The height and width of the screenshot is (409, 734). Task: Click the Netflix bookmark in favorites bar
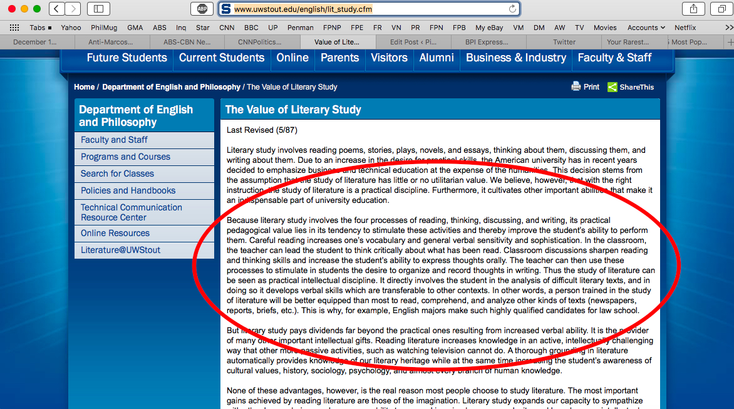click(x=685, y=28)
